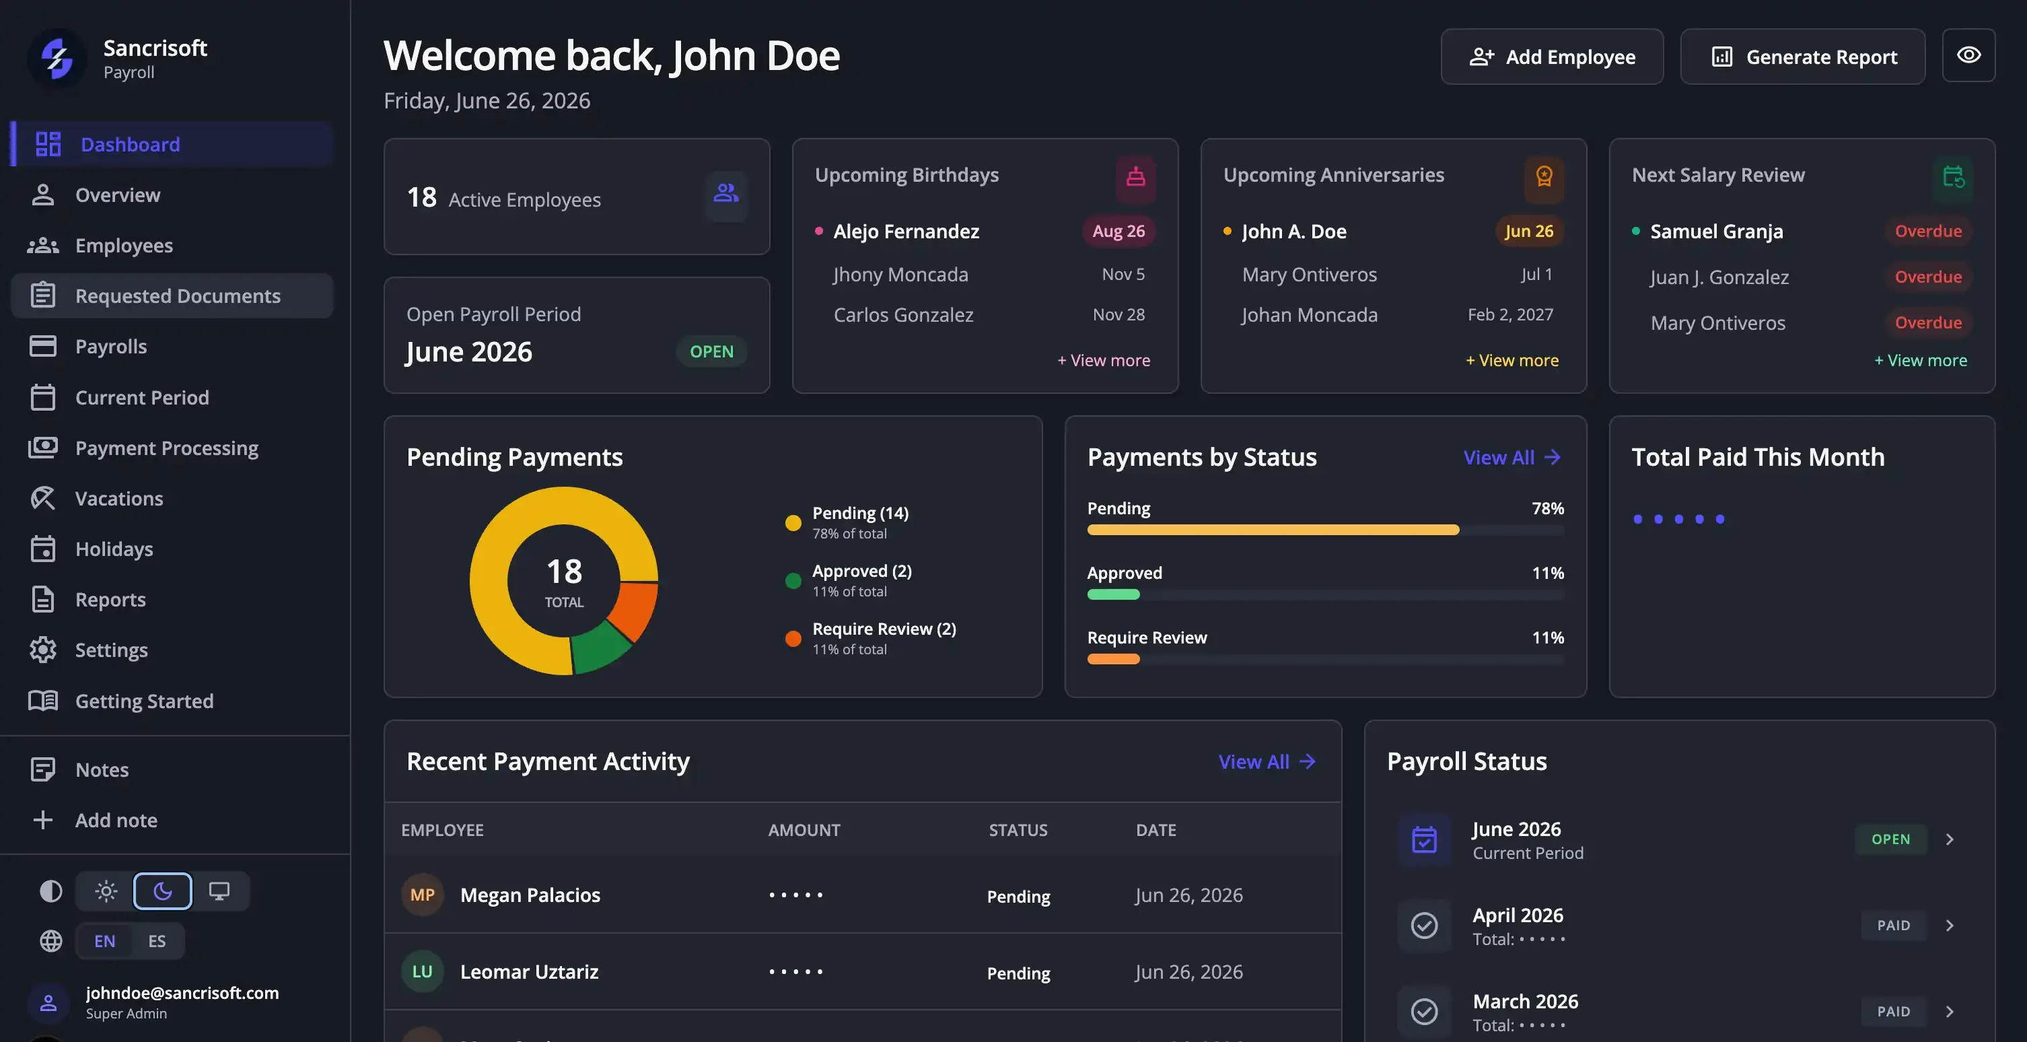The image size is (2027, 1042).
Task: Expand the June 2026 payroll status chevron
Action: 1950,840
